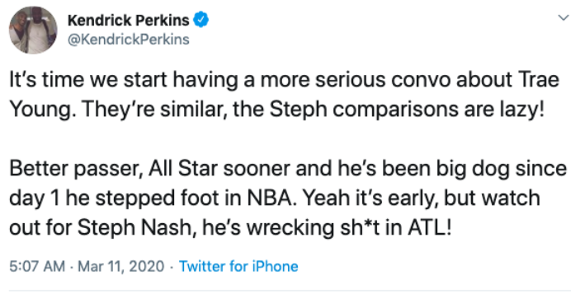Click the 5:07 AM timestamp
The height and width of the screenshot is (303, 571).
pos(37,266)
